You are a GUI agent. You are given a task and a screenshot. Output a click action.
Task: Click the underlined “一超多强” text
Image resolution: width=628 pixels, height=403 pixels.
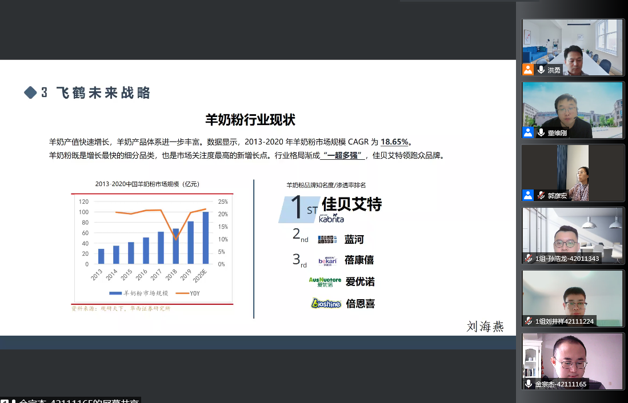(x=343, y=155)
